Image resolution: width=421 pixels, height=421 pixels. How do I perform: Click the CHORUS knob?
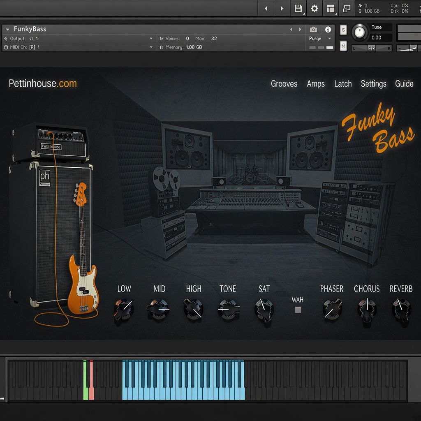(367, 310)
